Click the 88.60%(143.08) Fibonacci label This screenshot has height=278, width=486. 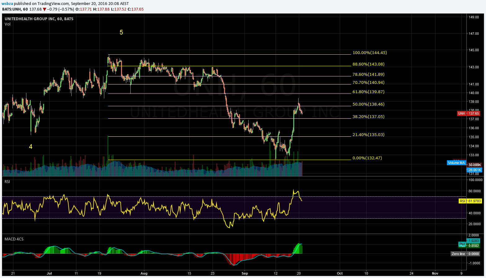click(x=369, y=64)
